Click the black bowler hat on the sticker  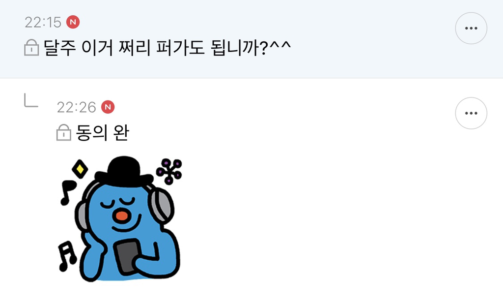click(124, 171)
